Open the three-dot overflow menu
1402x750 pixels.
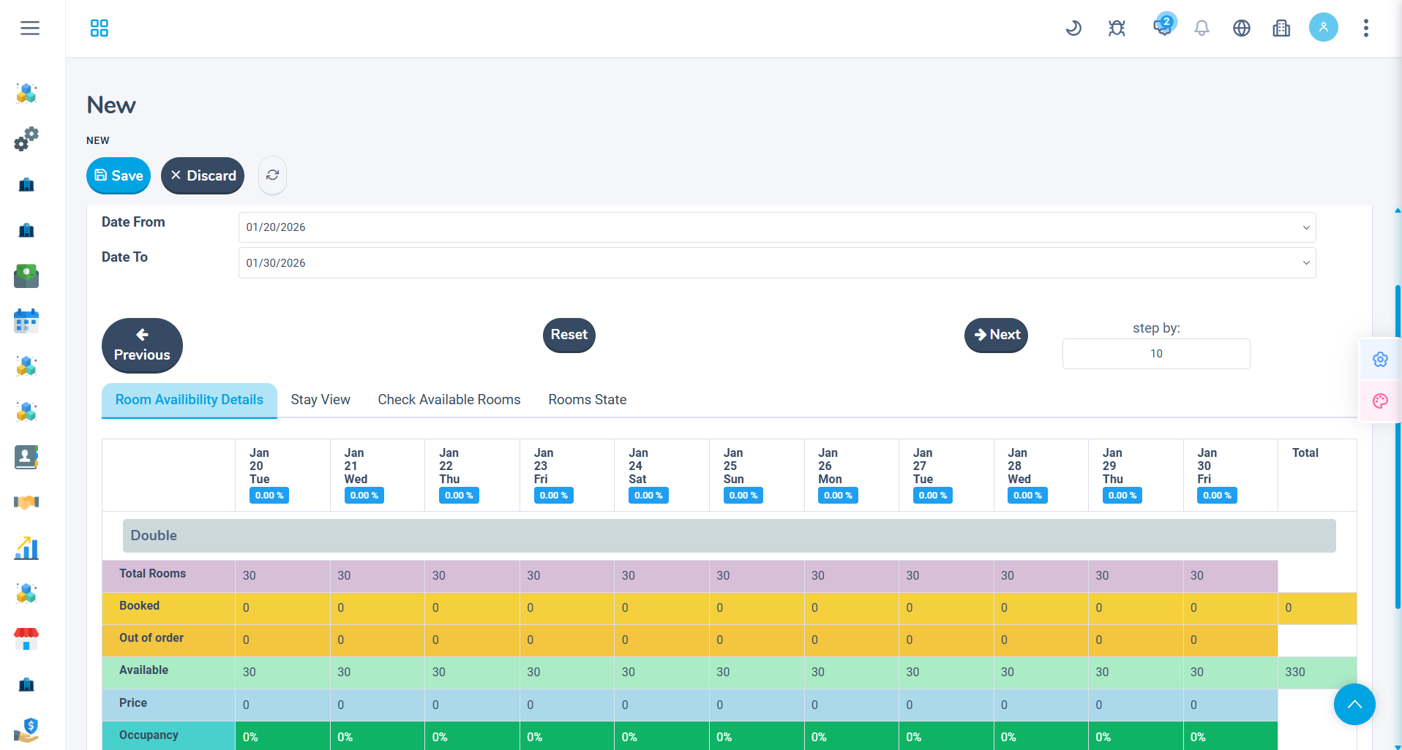(1365, 28)
